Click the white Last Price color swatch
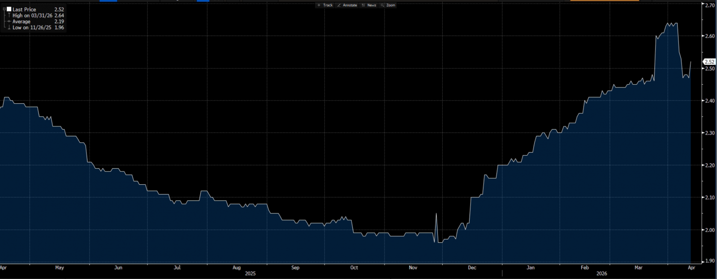This screenshot has height=279, width=717. pos(9,9)
